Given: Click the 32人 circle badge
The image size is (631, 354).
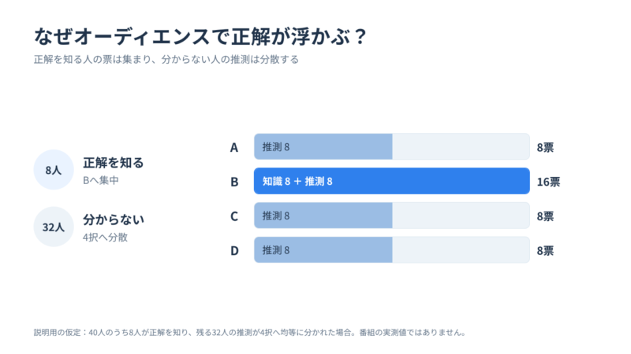Looking at the screenshot, I should pyautogui.click(x=54, y=227).
